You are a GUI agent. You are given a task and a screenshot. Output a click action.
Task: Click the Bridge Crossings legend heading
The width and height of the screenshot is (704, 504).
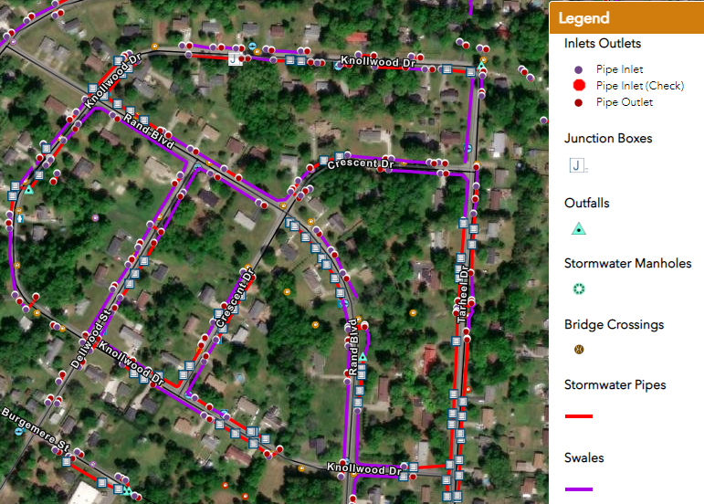click(614, 324)
